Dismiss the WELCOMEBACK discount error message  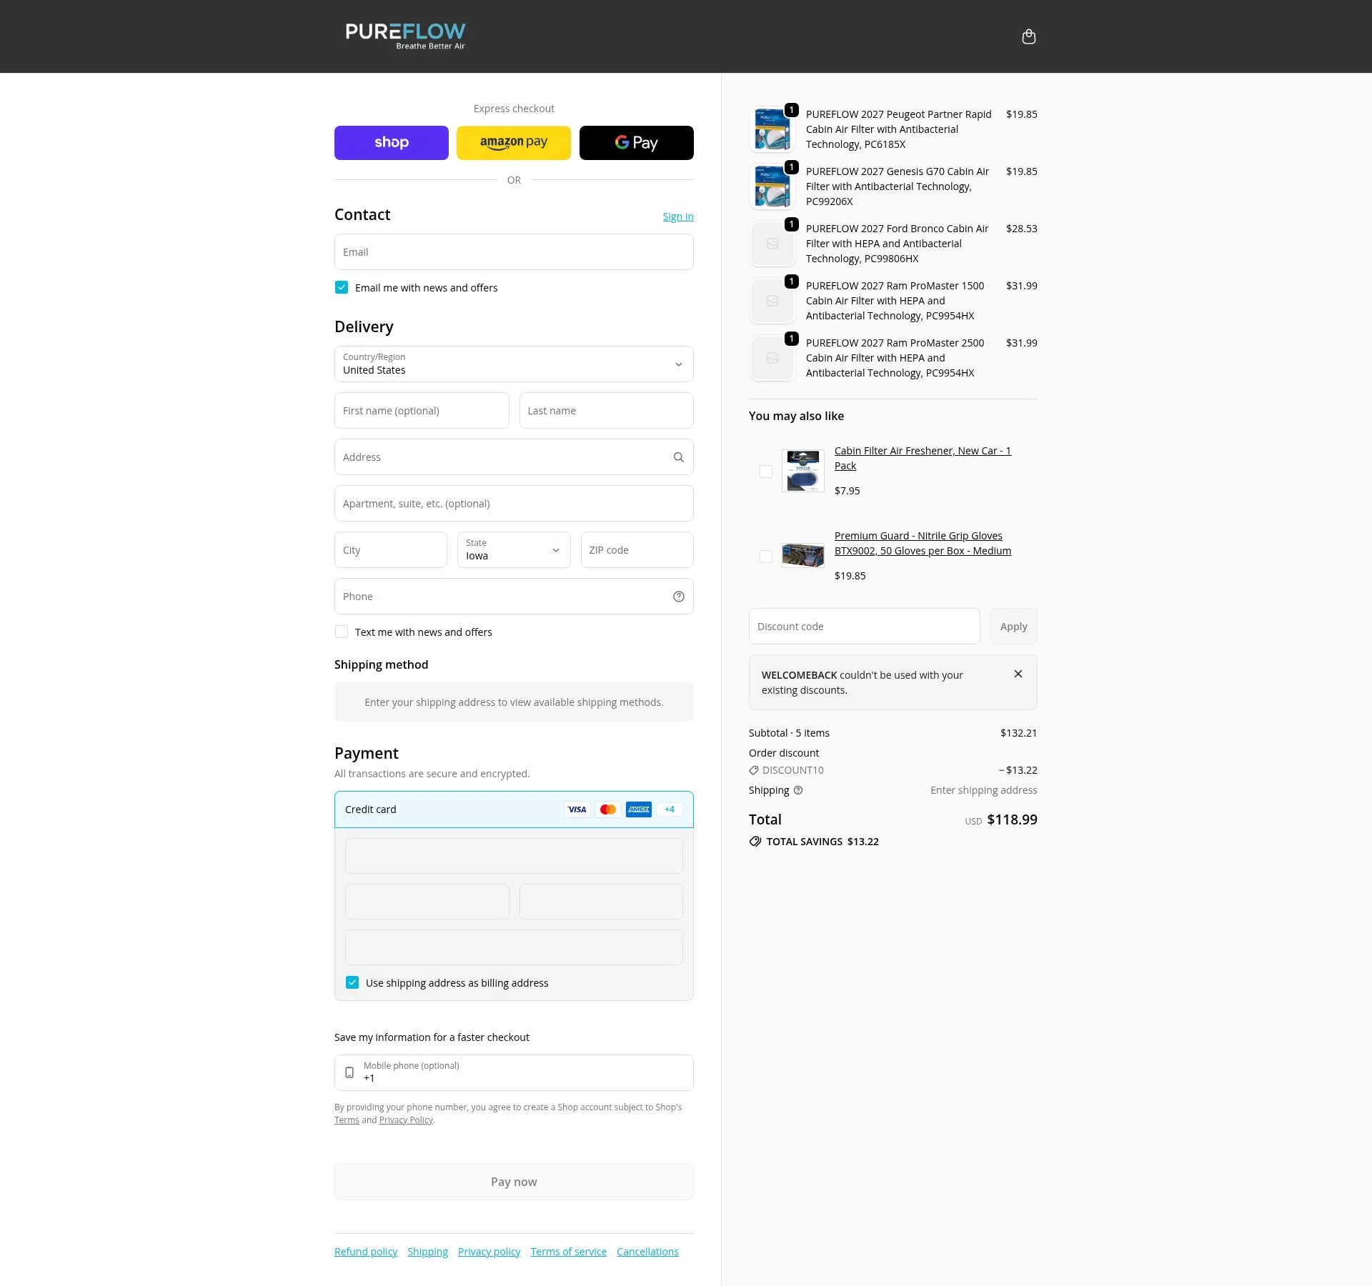[1018, 674]
